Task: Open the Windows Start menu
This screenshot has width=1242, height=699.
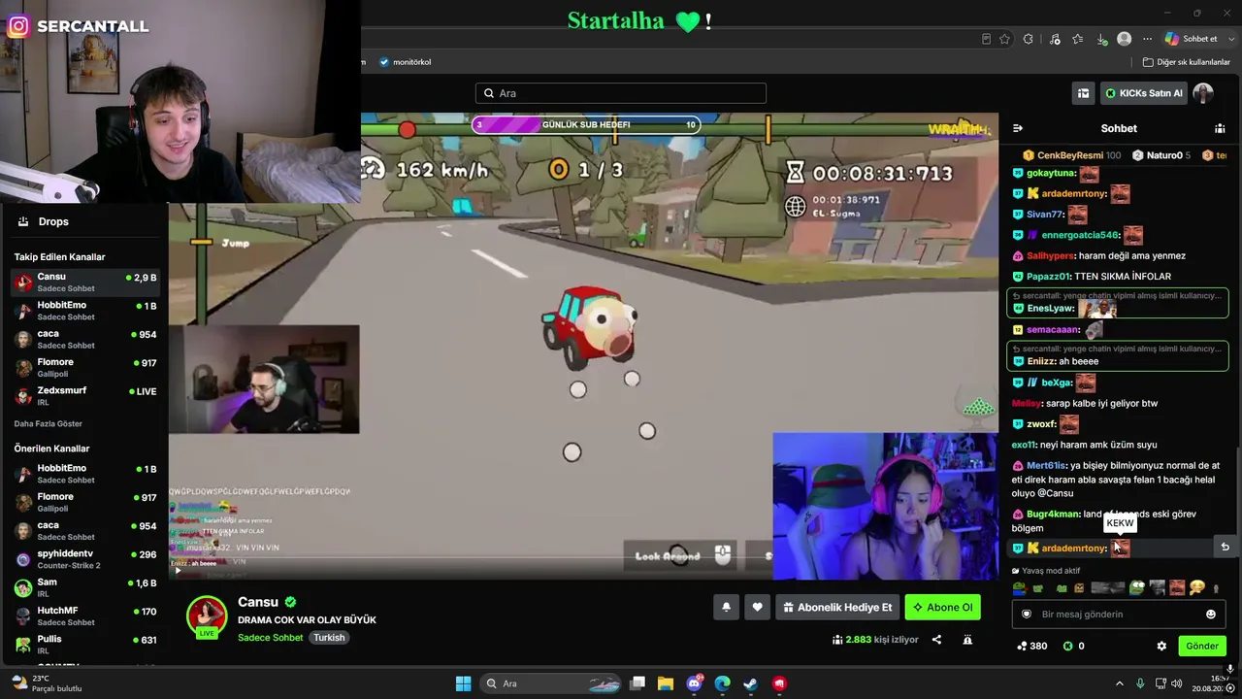Action: [463, 683]
